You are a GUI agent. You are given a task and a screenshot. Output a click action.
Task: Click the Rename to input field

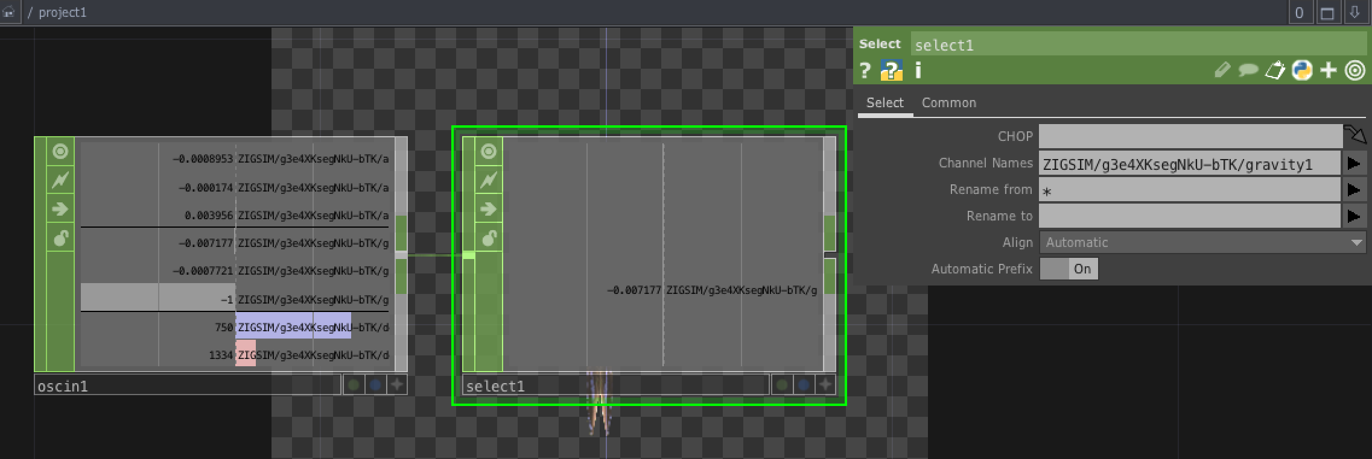coord(1189,216)
